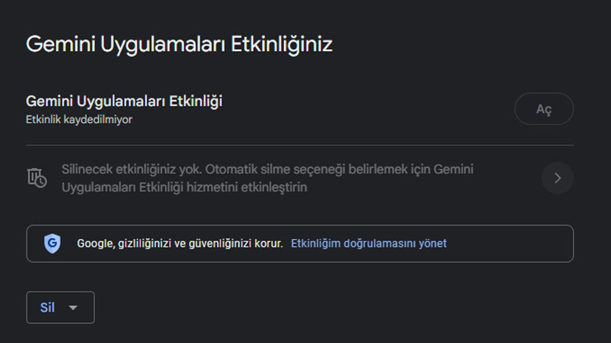
Task: Select the blue shield in the security notice
Action: tap(53, 243)
